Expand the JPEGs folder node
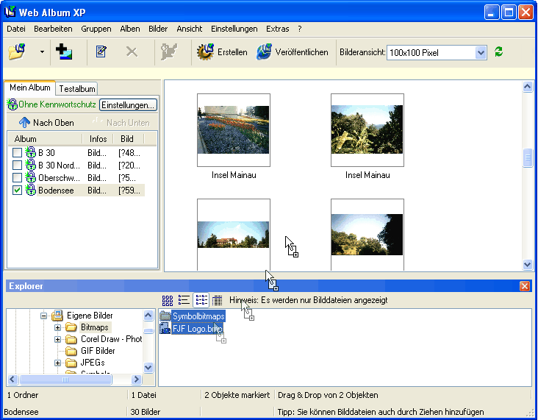The height and width of the screenshot is (420, 538). click(x=57, y=363)
